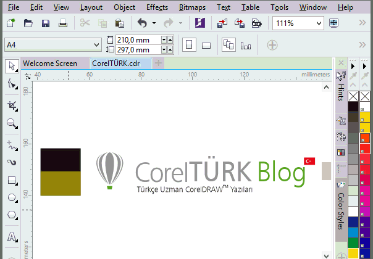Toggle Current page layout button
373x259 pixels.
click(246, 45)
